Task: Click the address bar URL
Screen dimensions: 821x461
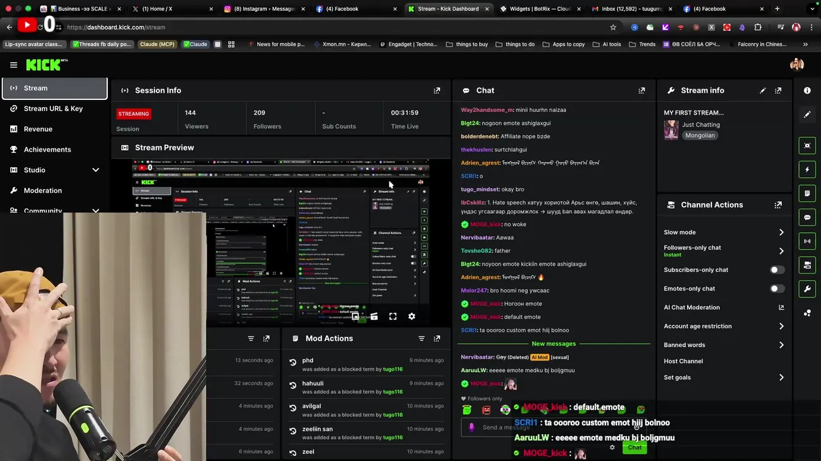Action: point(116,27)
